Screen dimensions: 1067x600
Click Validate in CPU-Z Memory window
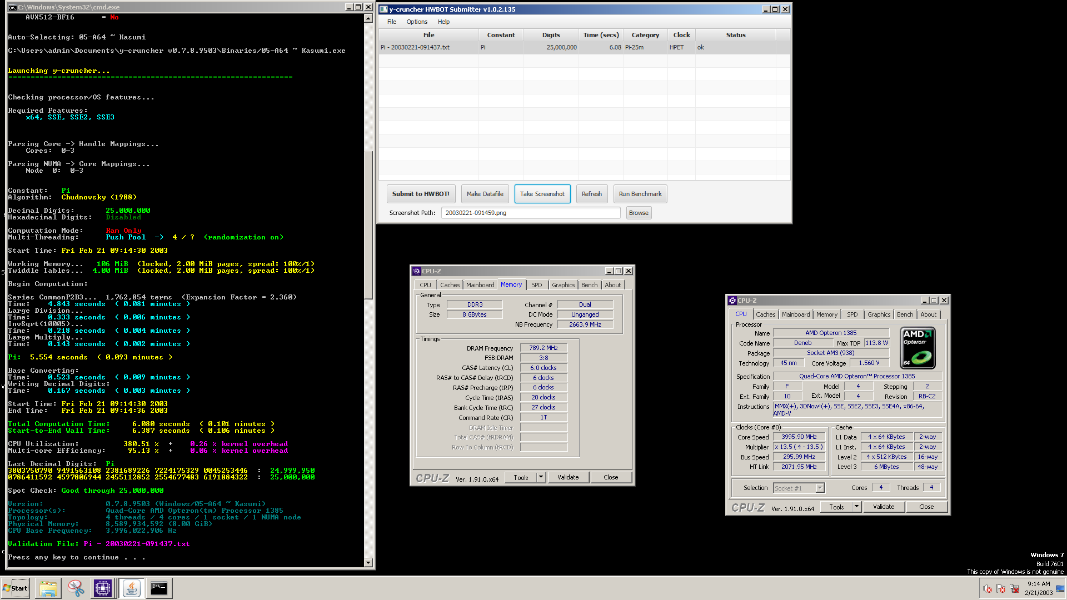click(568, 477)
